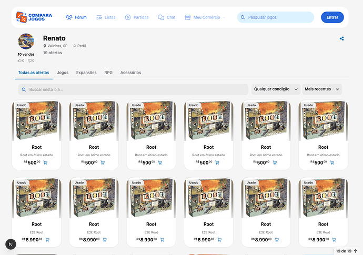Focus the Buscar nesta loja search box
Screen dimensions: 363x255
[x=133, y=89]
